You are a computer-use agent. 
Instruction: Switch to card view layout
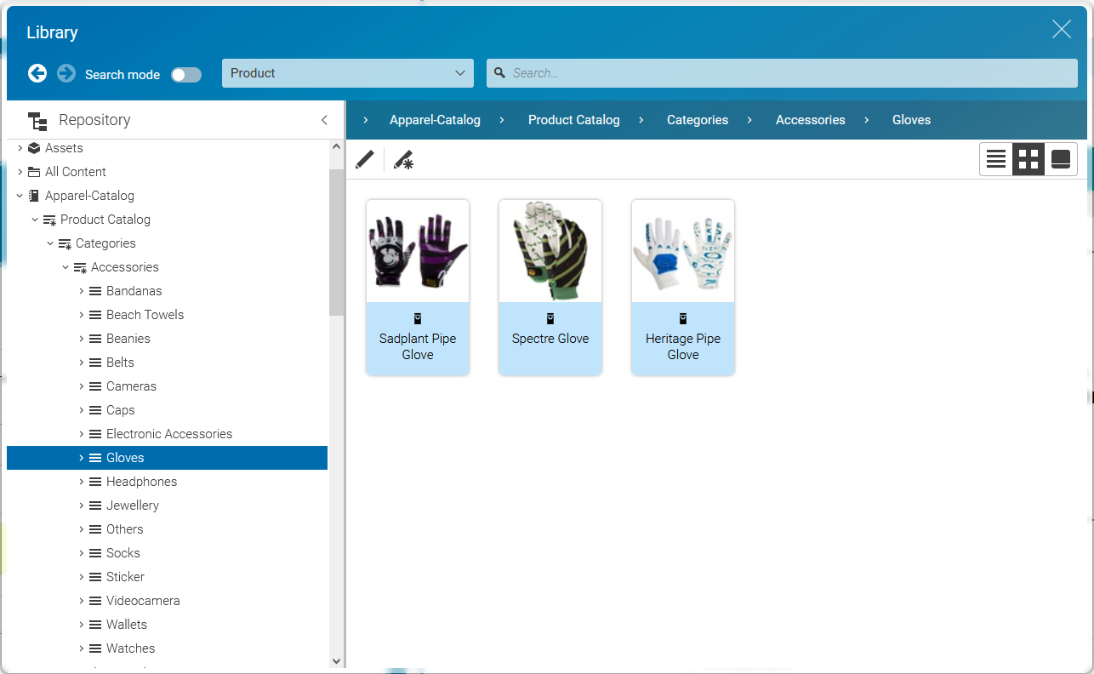point(1060,158)
